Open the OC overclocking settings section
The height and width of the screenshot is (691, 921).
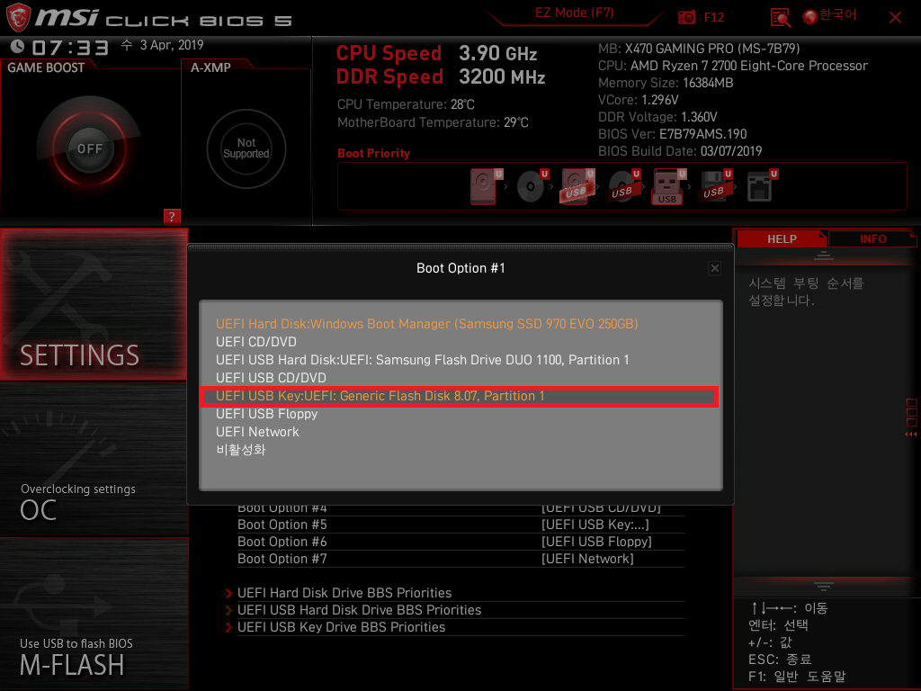(94, 460)
